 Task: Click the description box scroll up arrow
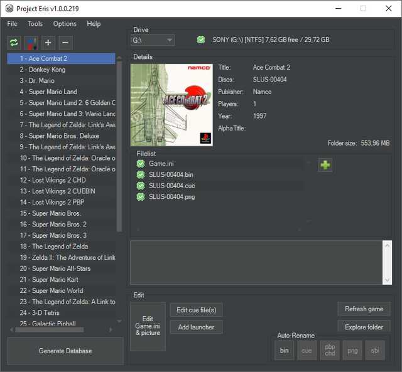point(387,245)
